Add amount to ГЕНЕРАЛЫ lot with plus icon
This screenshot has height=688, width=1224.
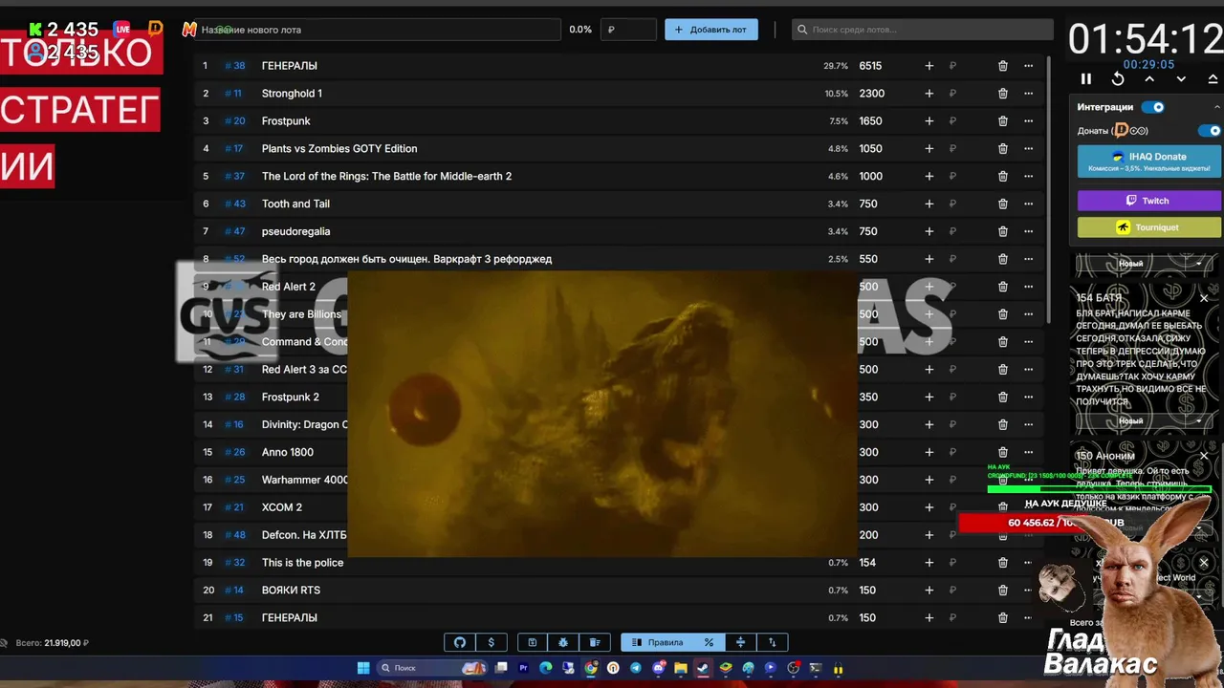coord(929,66)
